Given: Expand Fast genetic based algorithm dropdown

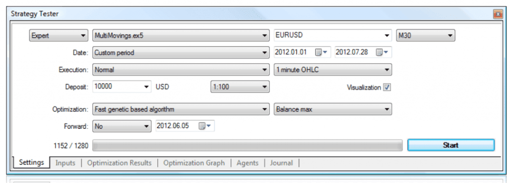Looking at the screenshot, I should click(181, 109).
